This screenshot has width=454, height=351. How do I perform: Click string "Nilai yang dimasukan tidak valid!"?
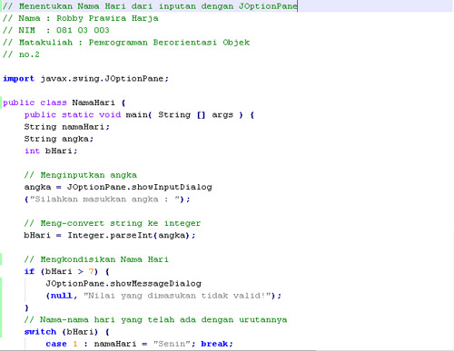[177, 296]
